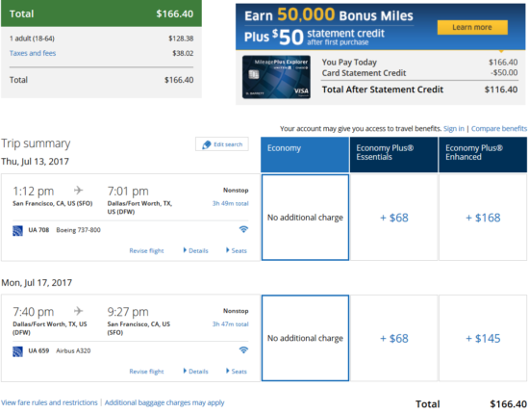Click the $128.38 adult fare amount

tap(181, 39)
